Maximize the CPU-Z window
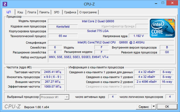180x112 pixels. tap(163, 3)
